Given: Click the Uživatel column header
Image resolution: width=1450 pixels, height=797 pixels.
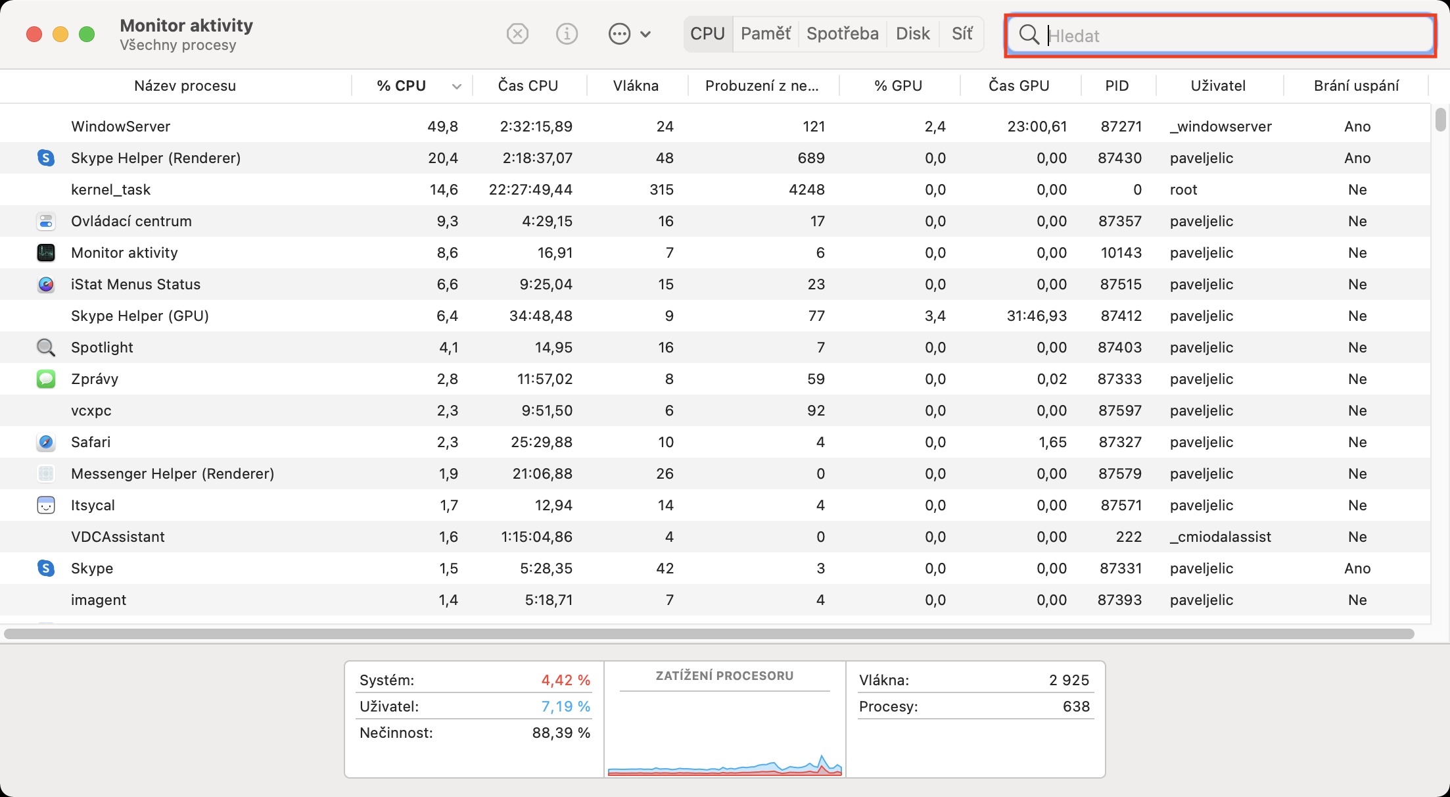Looking at the screenshot, I should 1217,85.
